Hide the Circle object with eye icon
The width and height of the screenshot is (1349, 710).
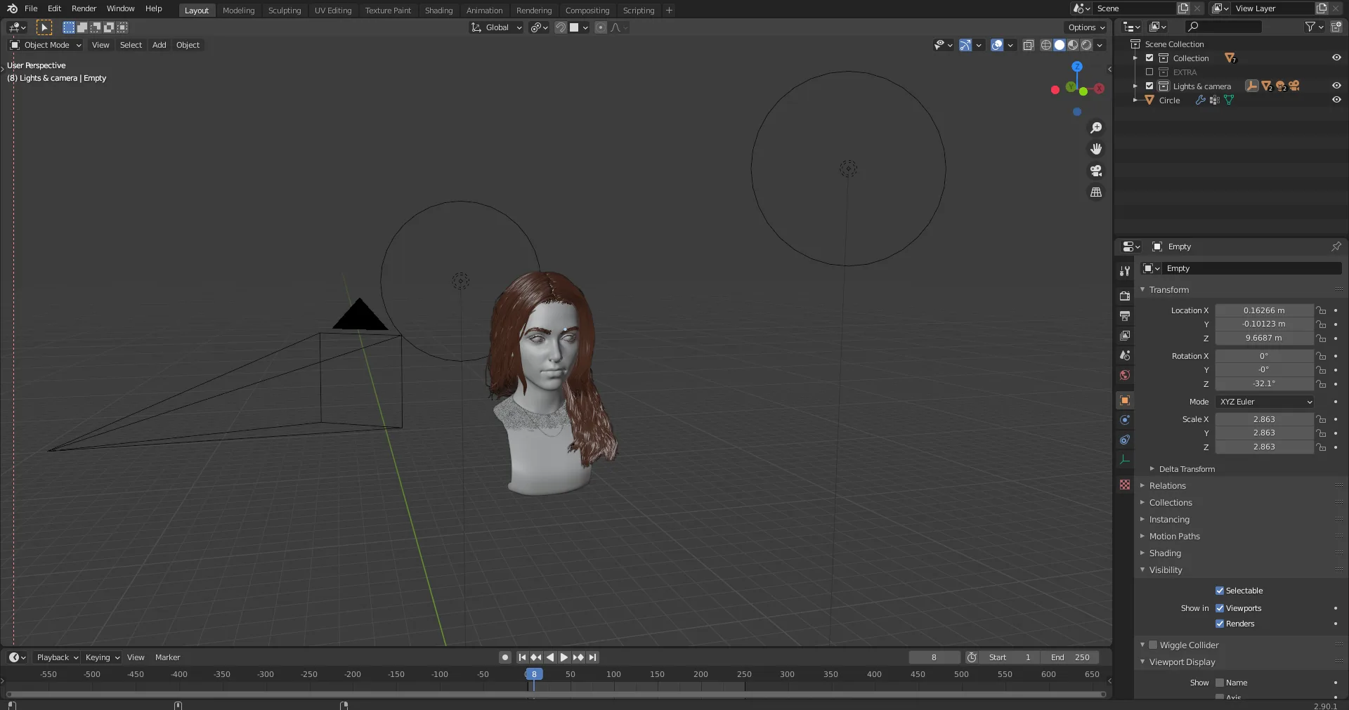(x=1336, y=100)
